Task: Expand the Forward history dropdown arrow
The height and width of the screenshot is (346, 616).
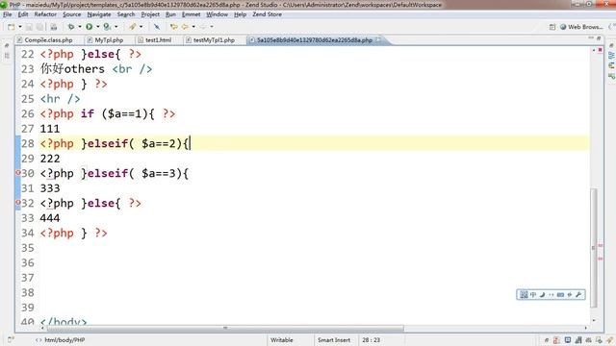Action: 212,27
